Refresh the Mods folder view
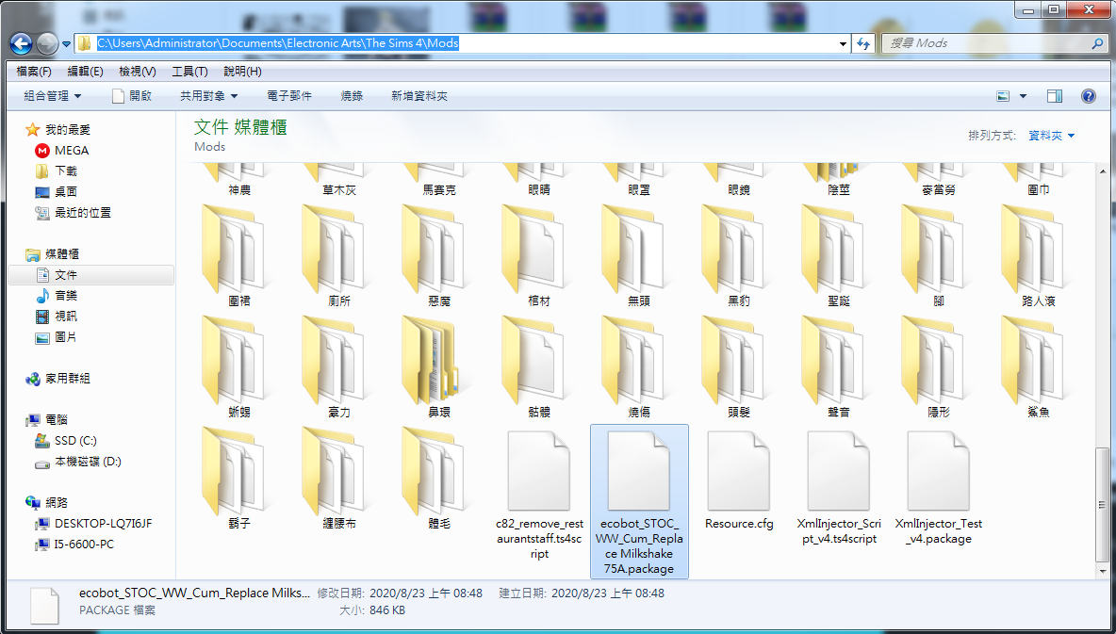The width and height of the screenshot is (1116, 634). click(x=863, y=44)
